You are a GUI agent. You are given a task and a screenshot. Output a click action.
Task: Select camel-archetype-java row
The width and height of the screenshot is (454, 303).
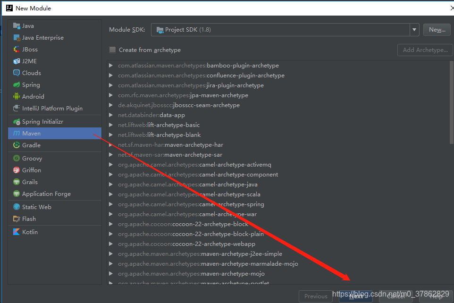[x=278, y=184]
